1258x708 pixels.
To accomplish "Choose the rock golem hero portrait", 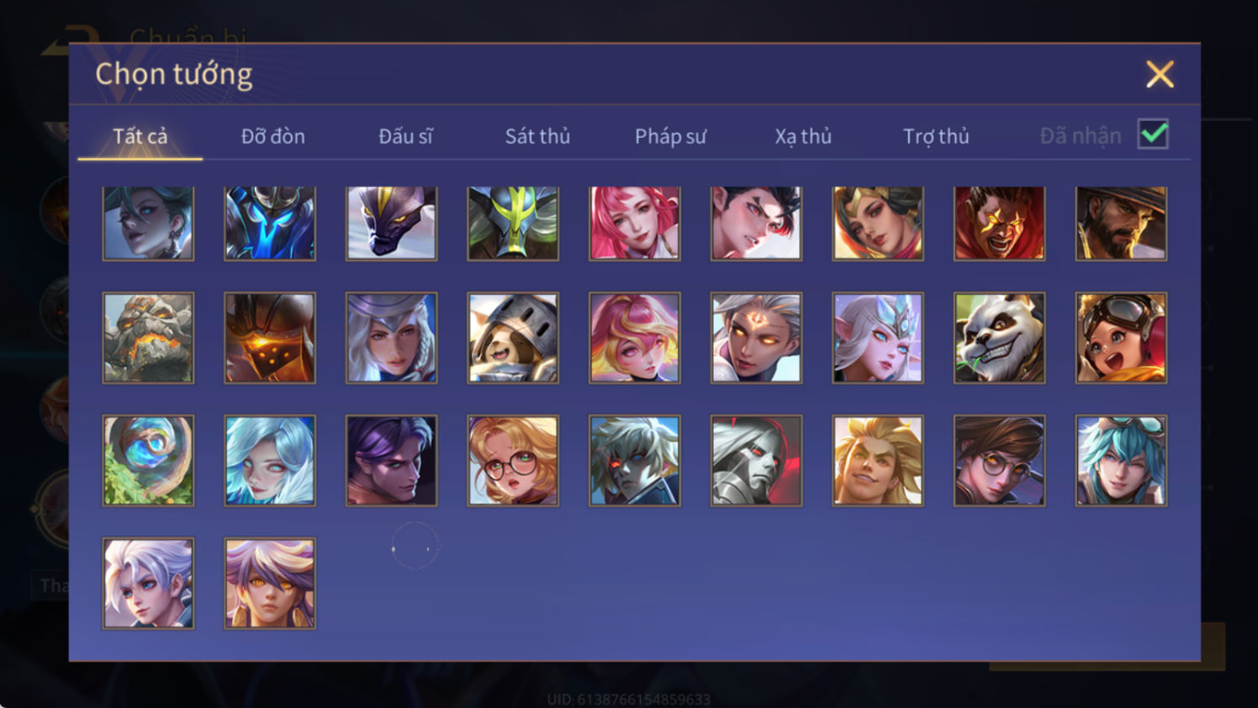I will click(x=148, y=338).
